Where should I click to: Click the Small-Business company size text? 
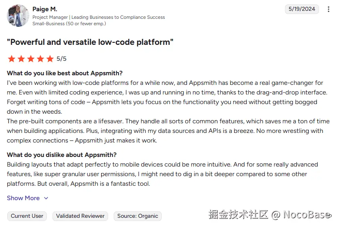69,24
